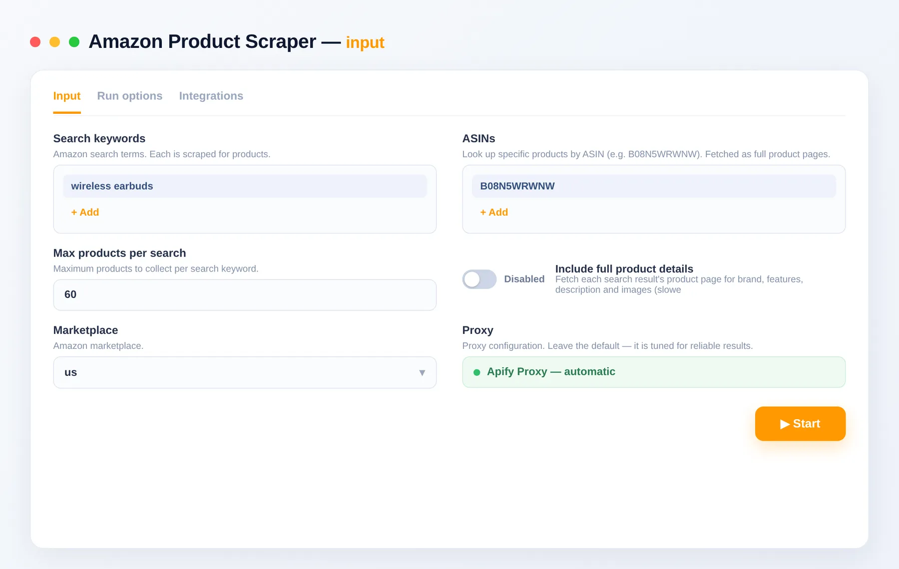Image resolution: width=899 pixels, height=569 pixels.
Task: Click the ASINs heading
Action: click(x=479, y=138)
